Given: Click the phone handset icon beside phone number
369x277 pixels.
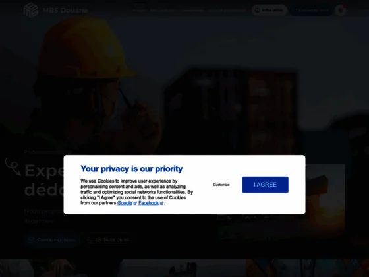Looking at the screenshot, I should coord(90,240).
